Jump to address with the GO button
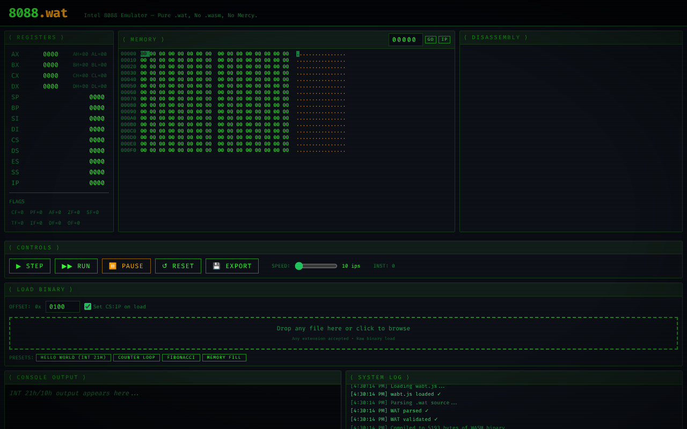687x429 pixels. pyautogui.click(x=430, y=40)
